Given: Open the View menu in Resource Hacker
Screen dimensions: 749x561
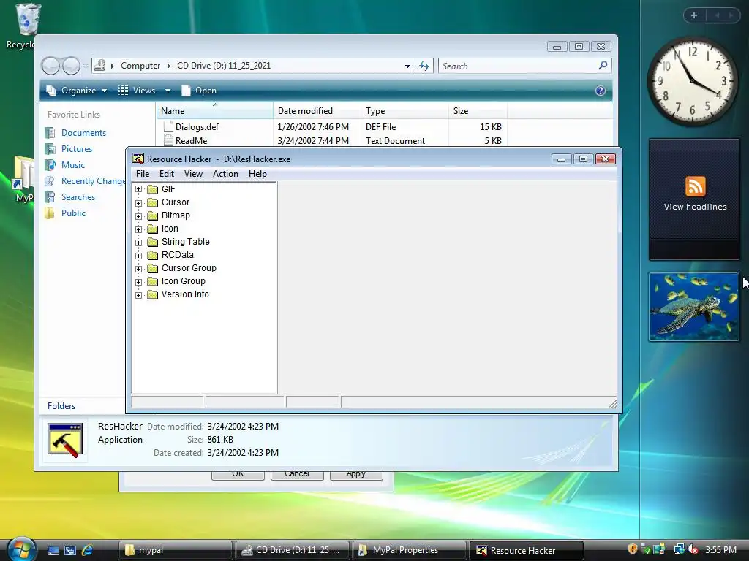Looking at the screenshot, I should click(193, 174).
